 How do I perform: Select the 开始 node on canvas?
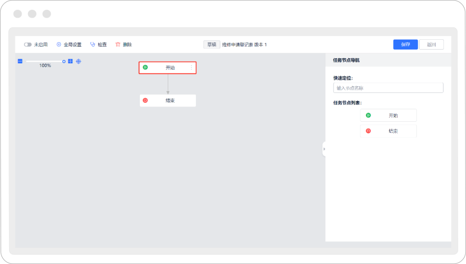(x=170, y=68)
